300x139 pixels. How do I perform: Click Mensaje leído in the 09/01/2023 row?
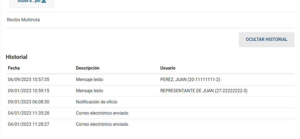click(x=89, y=91)
